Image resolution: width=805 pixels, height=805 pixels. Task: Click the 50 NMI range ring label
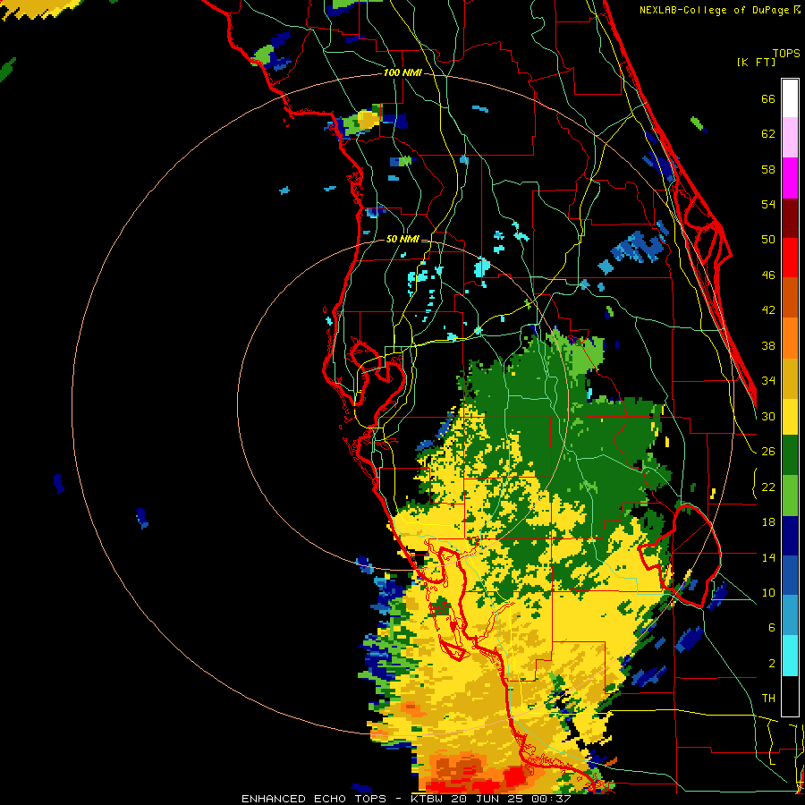402,239
